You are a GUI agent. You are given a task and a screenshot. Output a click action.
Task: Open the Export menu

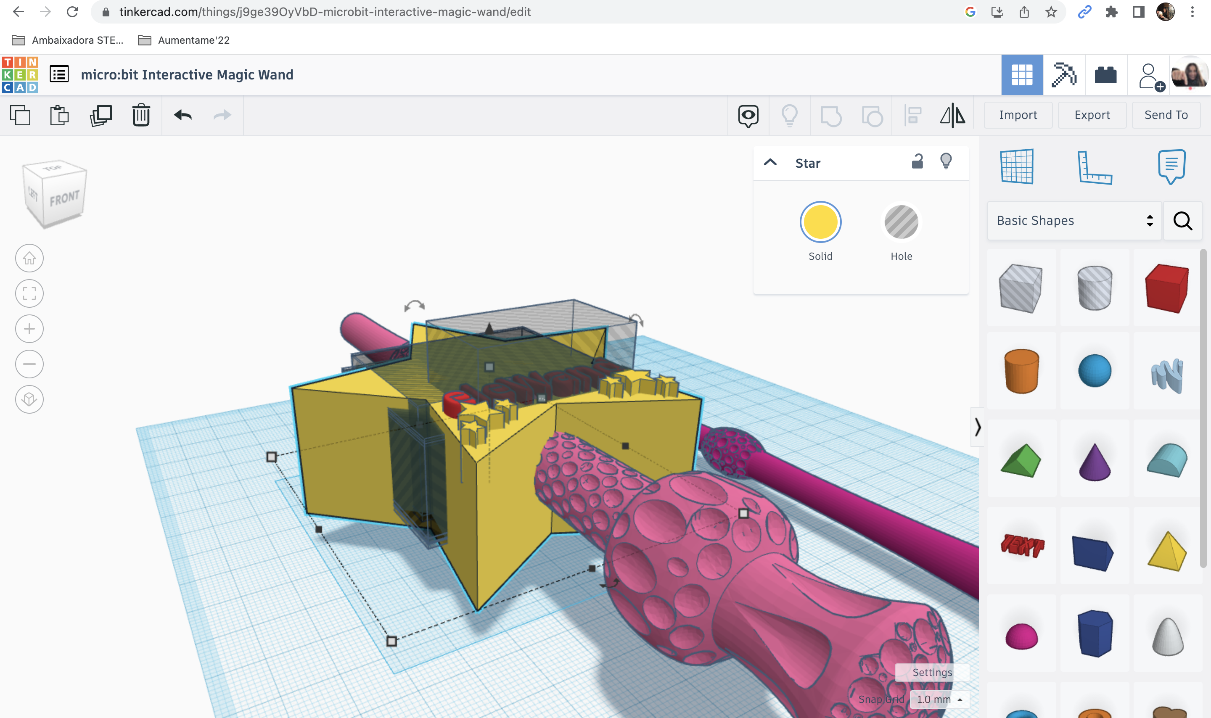1092,115
